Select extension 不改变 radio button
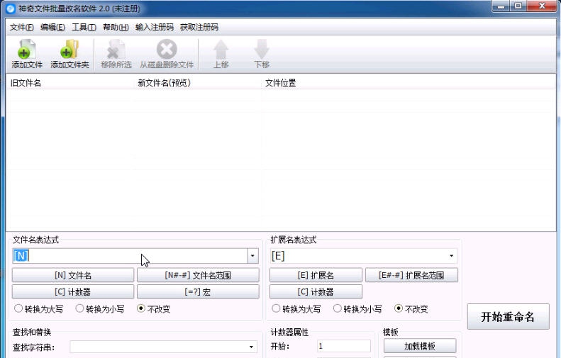Image resolution: width=561 pixels, height=358 pixels. click(398, 308)
